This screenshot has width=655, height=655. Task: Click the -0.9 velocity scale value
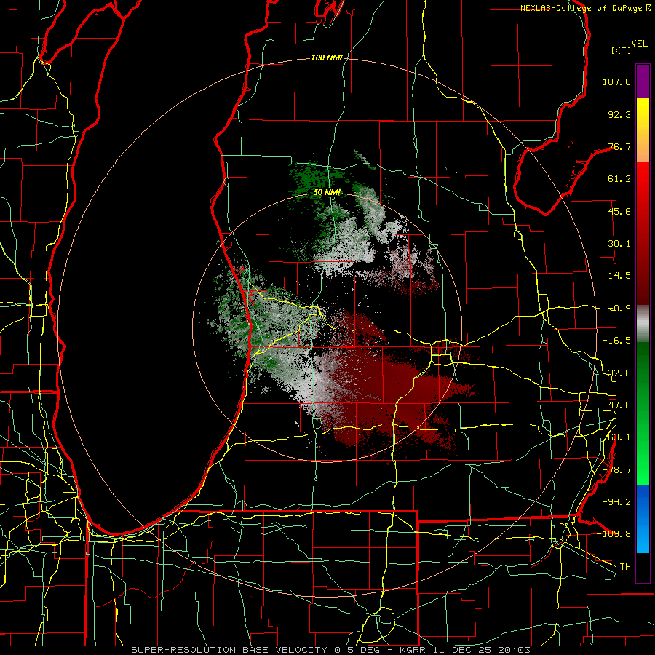619,309
